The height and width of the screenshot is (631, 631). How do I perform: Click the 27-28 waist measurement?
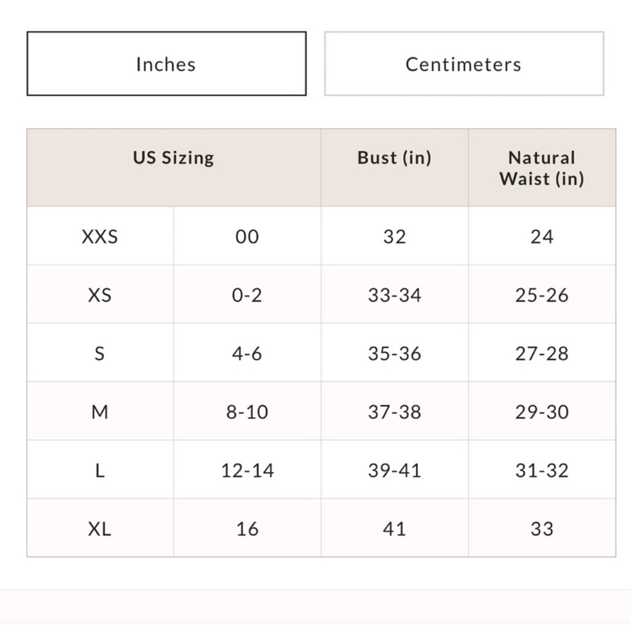point(542,353)
